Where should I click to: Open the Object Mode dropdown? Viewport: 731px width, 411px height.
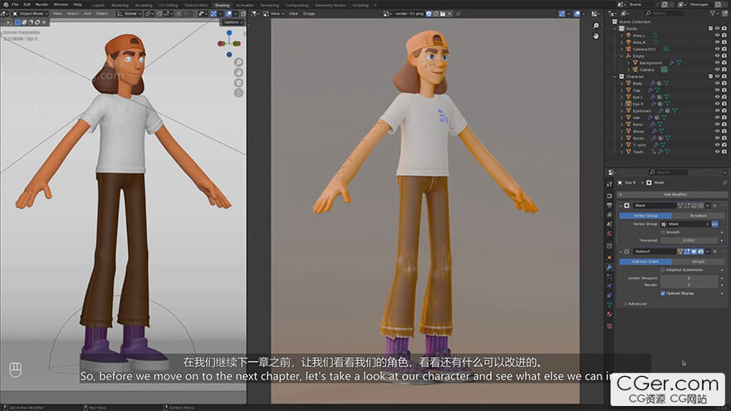[30, 13]
